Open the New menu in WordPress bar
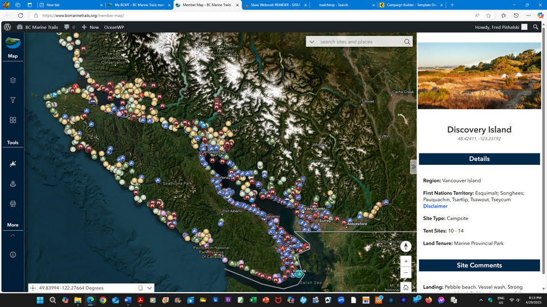This screenshot has height=307, width=547. click(x=91, y=27)
